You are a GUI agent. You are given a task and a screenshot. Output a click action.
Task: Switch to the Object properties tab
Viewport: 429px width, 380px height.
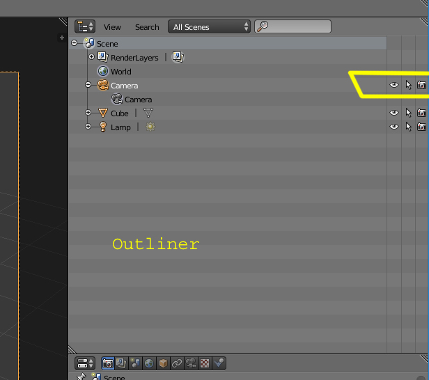click(x=163, y=363)
